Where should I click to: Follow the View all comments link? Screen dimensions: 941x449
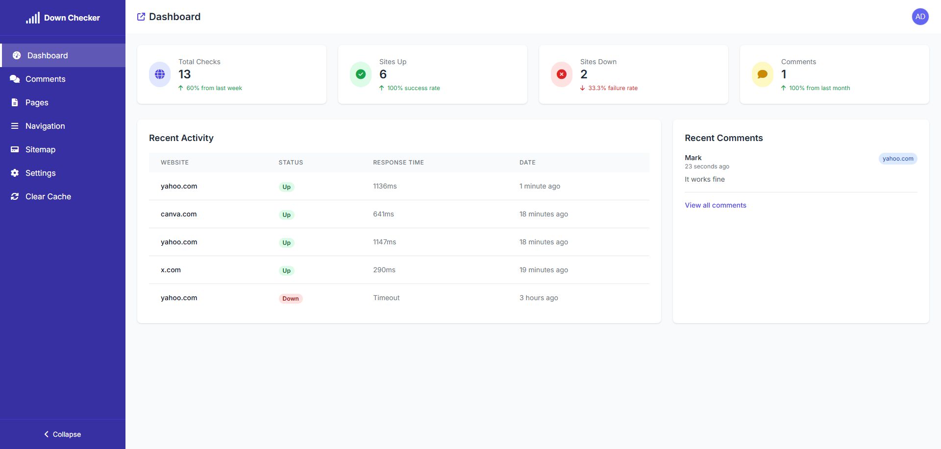[715, 205]
